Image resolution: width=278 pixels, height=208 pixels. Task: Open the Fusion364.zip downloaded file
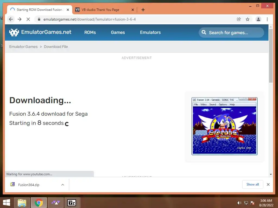29,185
